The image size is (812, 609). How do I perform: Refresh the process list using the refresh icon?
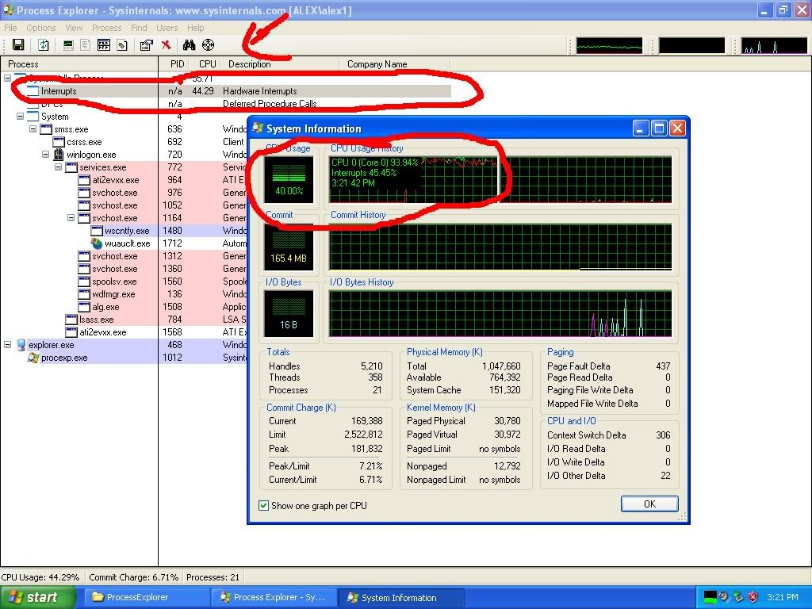41,45
